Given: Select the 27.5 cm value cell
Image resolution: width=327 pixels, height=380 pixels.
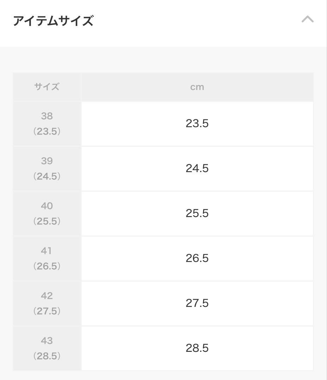Looking at the screenshot, I should [x=197, y=303].
